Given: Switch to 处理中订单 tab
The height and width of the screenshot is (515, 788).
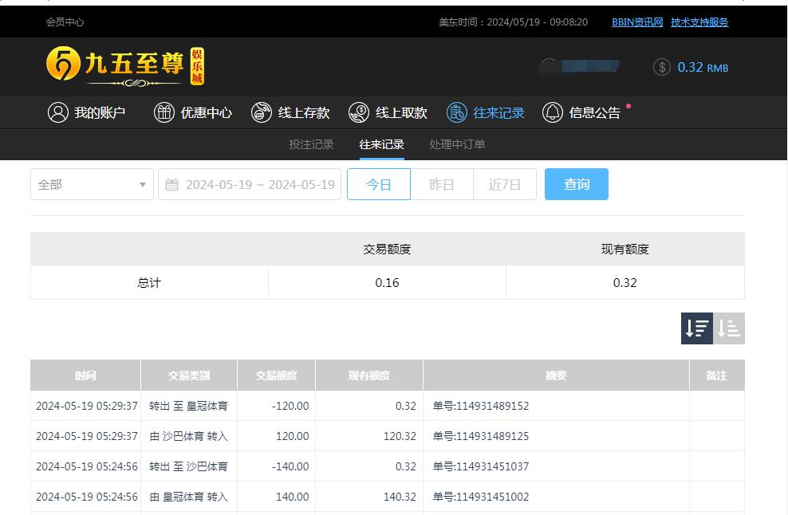Looking at the screenshot, I should tap(457, 144).
